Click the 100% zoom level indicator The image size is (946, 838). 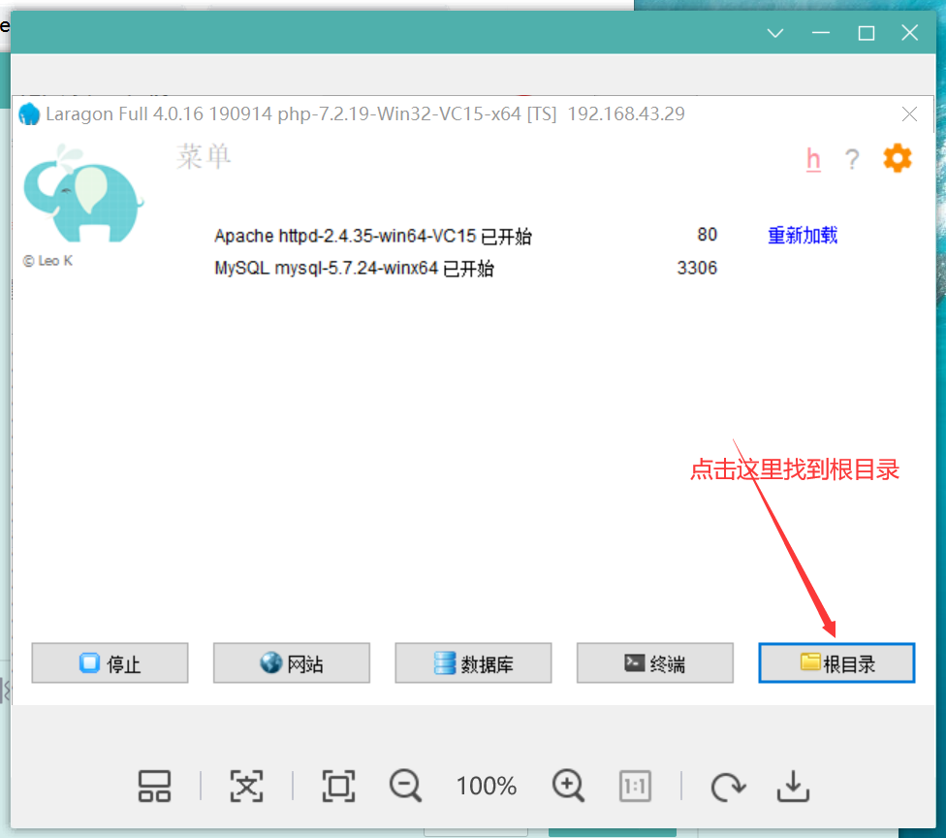click(487, 786)
